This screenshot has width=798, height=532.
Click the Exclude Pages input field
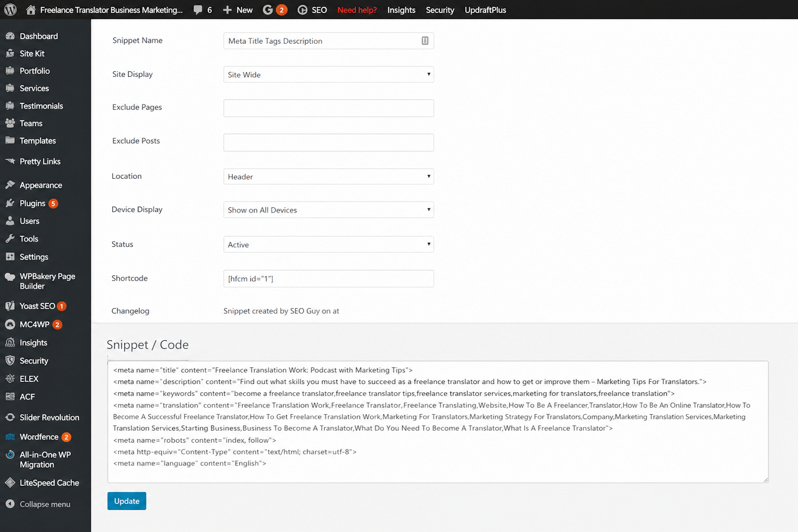coord(329,108)
